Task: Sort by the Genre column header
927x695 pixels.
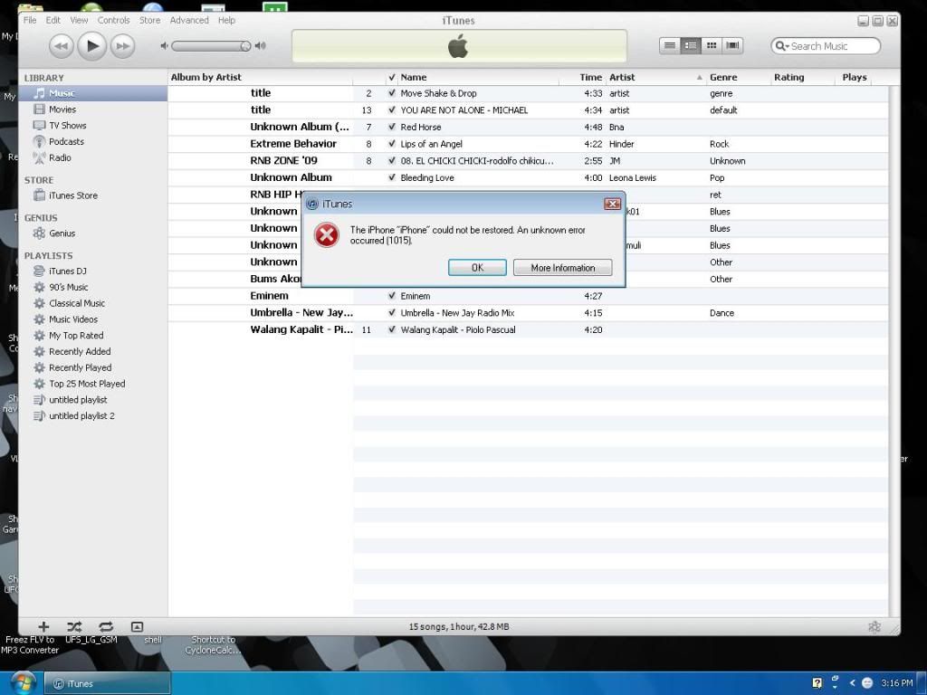Action: tap(739, 78)
